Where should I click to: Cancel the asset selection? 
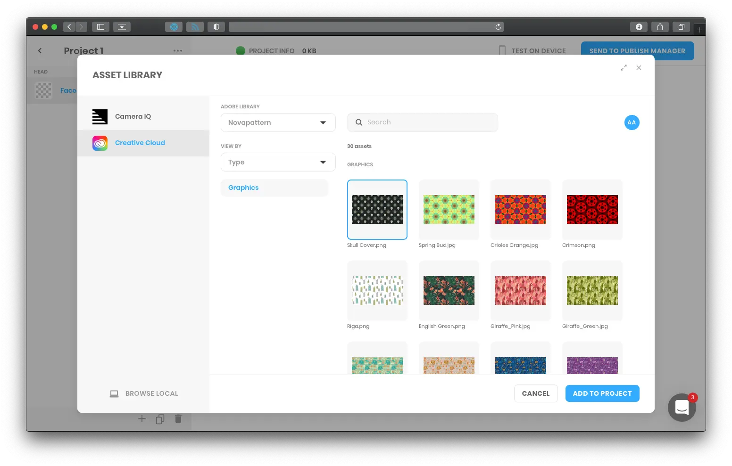pos(536,393)
